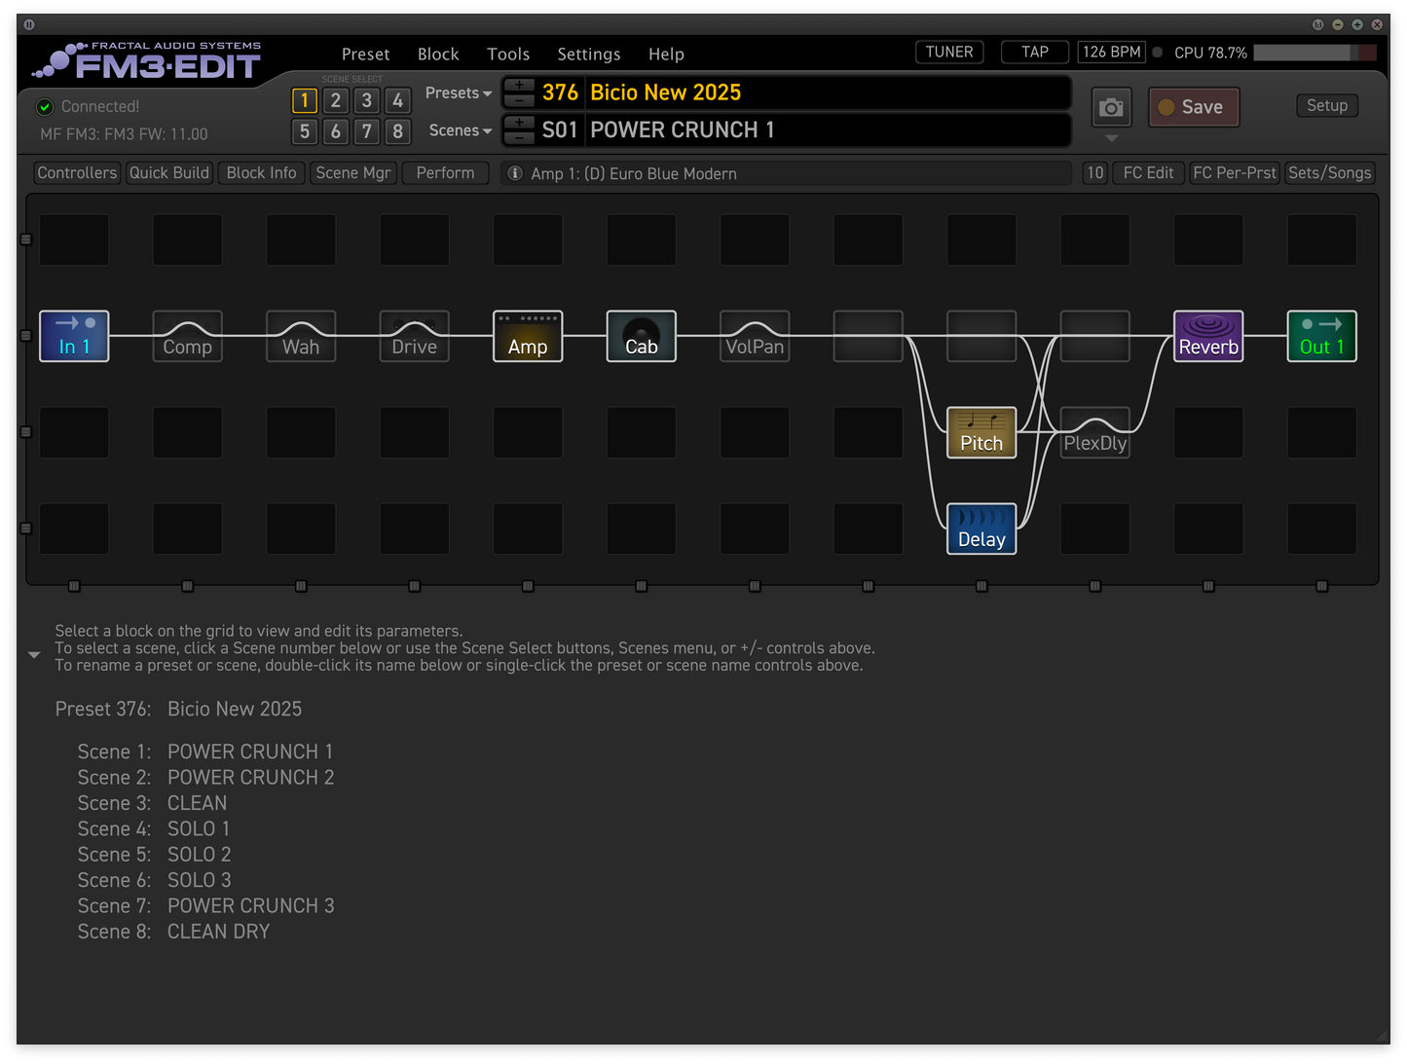The height and width of the screenshot is (1064, 1407).
Task: Click the Amp info icon
Action: pos(515,173)
